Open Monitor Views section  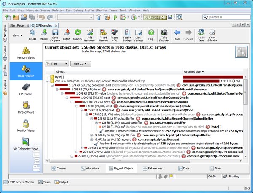coord(26,126)
